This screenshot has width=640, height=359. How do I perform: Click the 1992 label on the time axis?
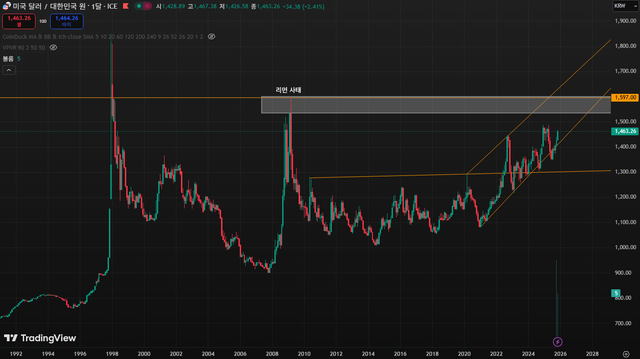click(16, 354)
